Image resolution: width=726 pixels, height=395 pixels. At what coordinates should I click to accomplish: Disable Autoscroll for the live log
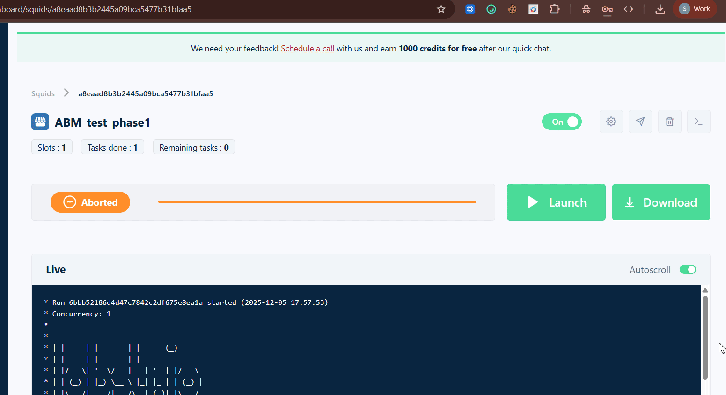[x=688, y=269]
